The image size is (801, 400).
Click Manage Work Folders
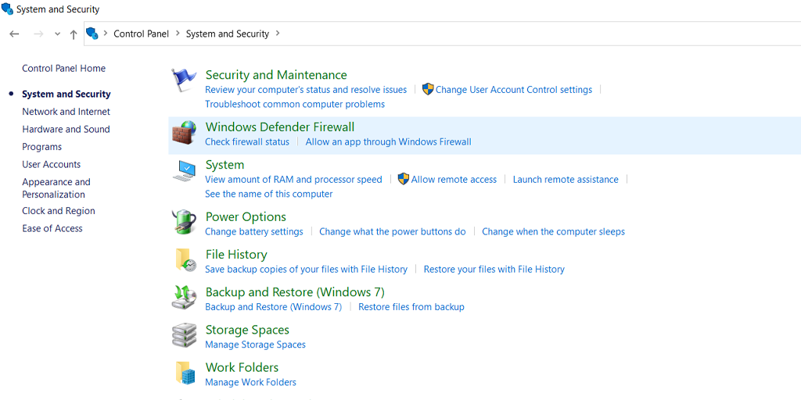(250, 382)
